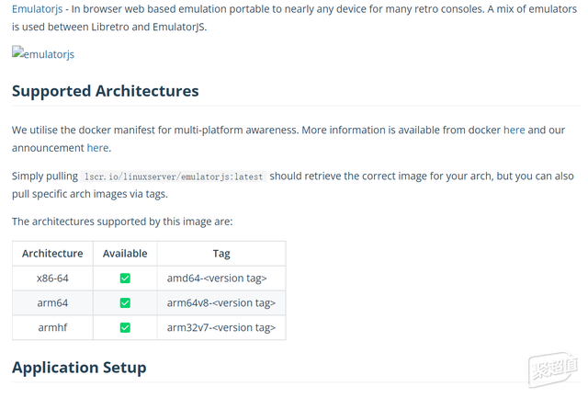Click the lscr.io/linuxserver/emulatorjs:latest code snippet
The image size is (588, 398).
174,176
